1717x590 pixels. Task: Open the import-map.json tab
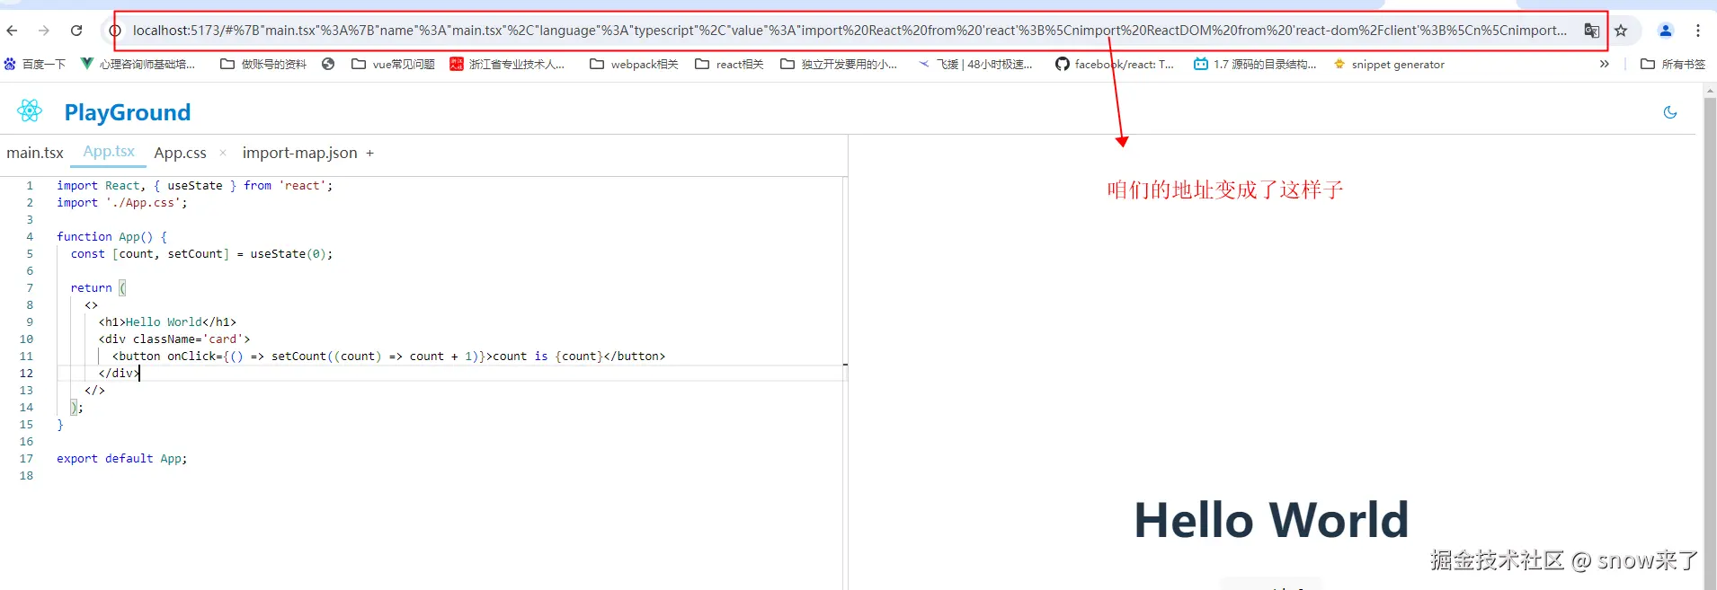pos(299,153)
